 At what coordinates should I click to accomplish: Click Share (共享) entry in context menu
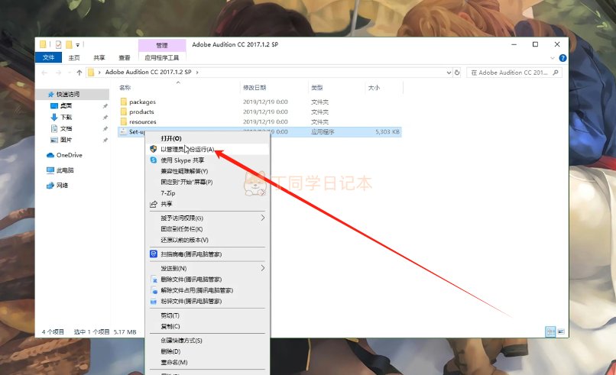(x=166, y=204)
